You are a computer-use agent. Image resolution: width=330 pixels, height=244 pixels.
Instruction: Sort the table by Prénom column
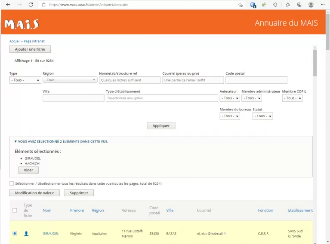(x=77, y=210)
